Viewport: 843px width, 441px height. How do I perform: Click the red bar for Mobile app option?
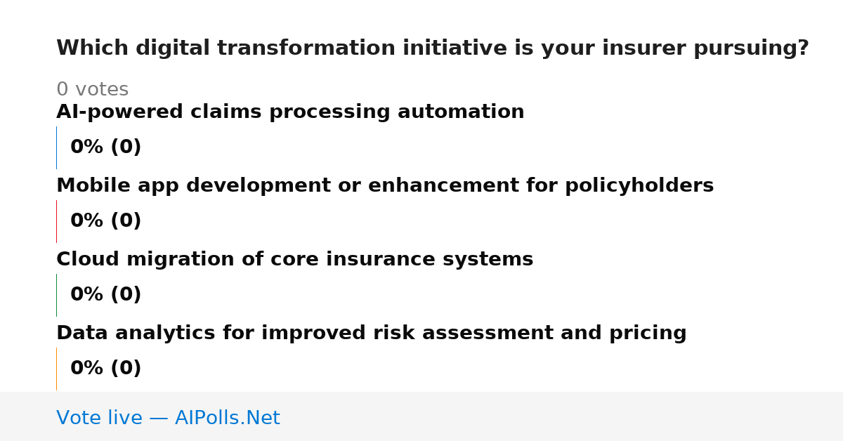(x=56, y=221)
